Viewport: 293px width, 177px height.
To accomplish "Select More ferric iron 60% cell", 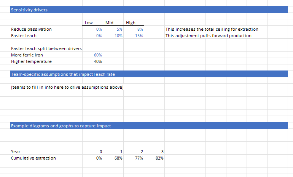I will click(93, 55).
